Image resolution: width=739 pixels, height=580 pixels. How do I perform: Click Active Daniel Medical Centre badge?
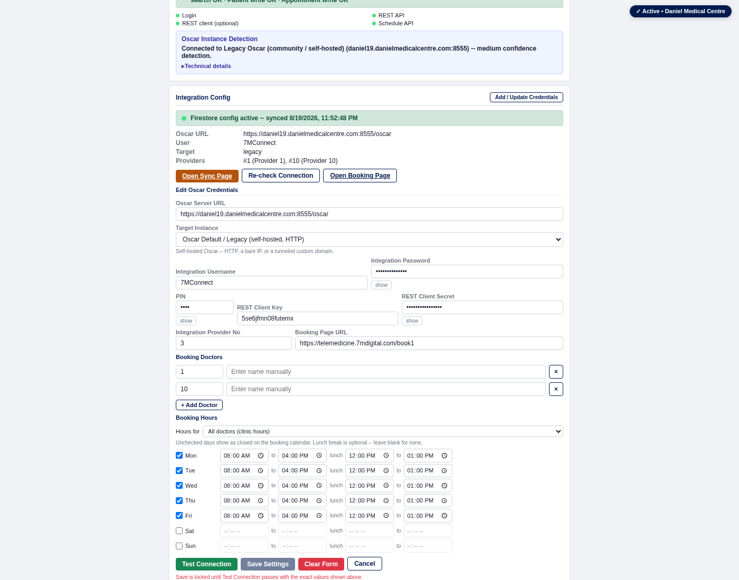coord(680,11)
